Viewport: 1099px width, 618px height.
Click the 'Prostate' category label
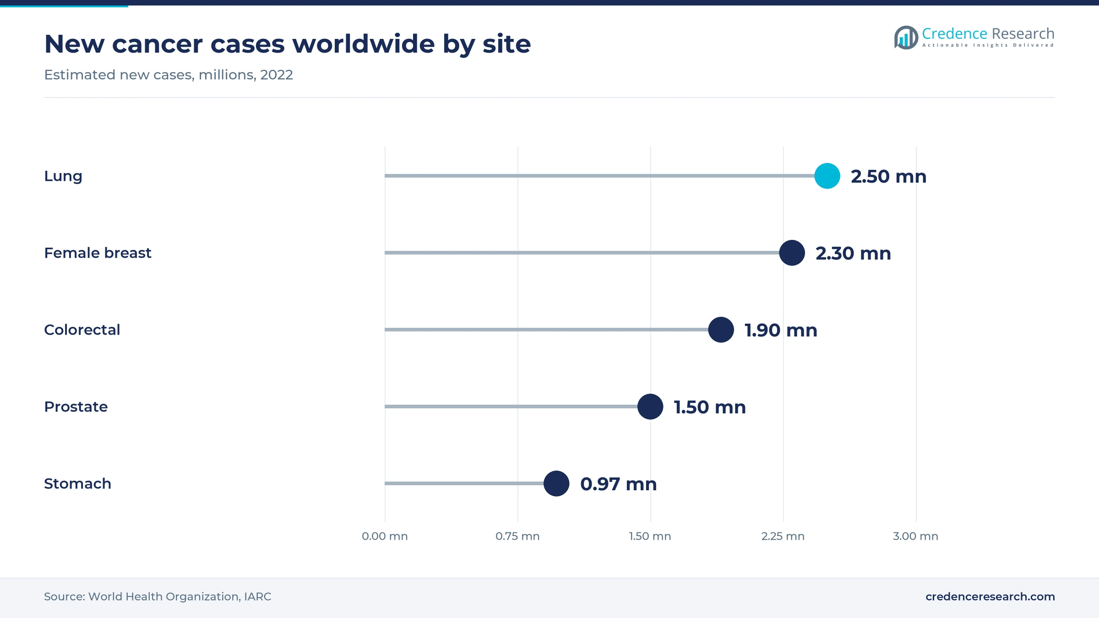coord(76,407)
